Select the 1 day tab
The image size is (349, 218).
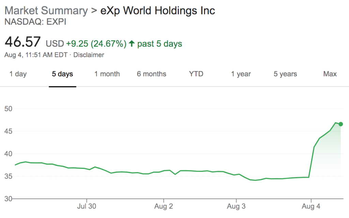pyautogui.click(x=18, y=74)
